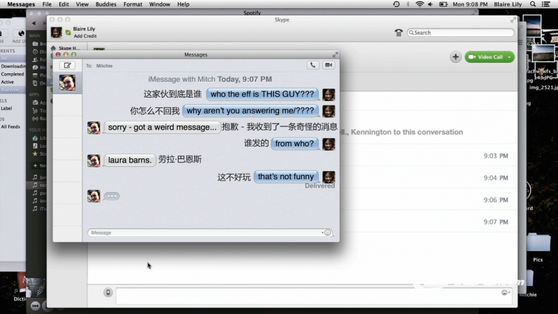558x314 pixels.
Task: Toggle the Messages window fullscreen arrows
Action: coord(335,54)
